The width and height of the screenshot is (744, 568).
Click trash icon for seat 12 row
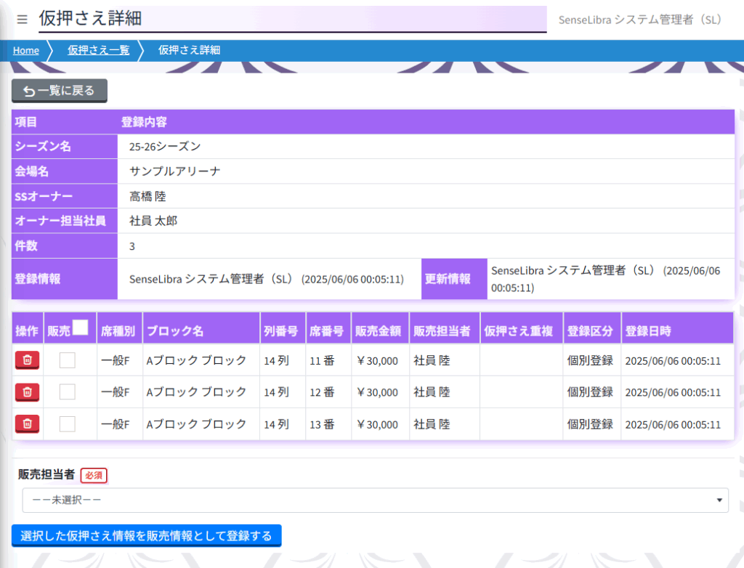click(x=27, y=391)
